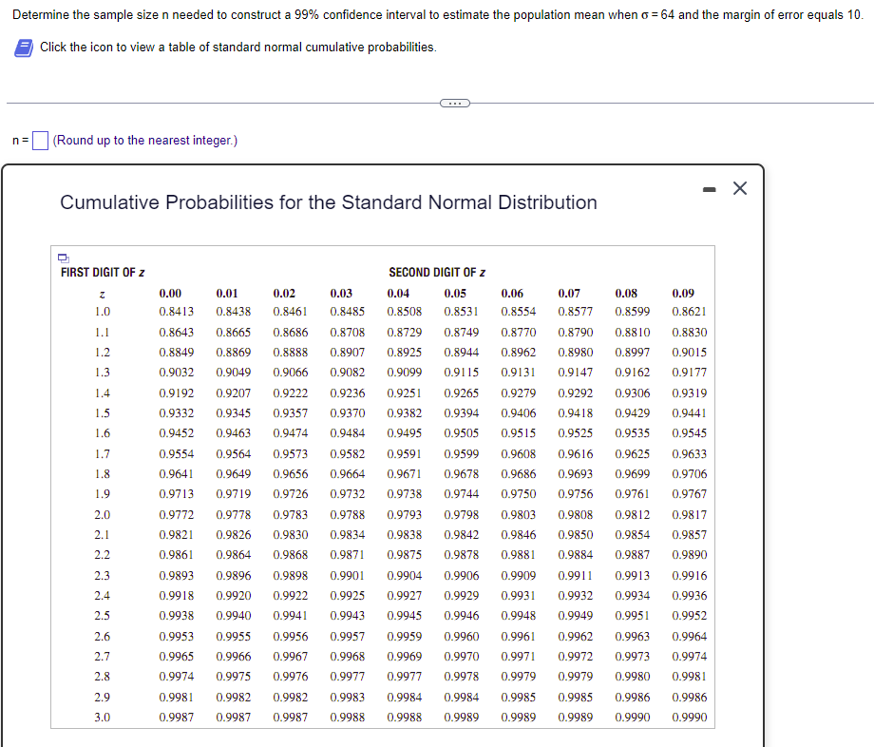The height and width of the screenshot is (747, 874).
Task: Click the 0.05 column header
Action: click(455, 294)
